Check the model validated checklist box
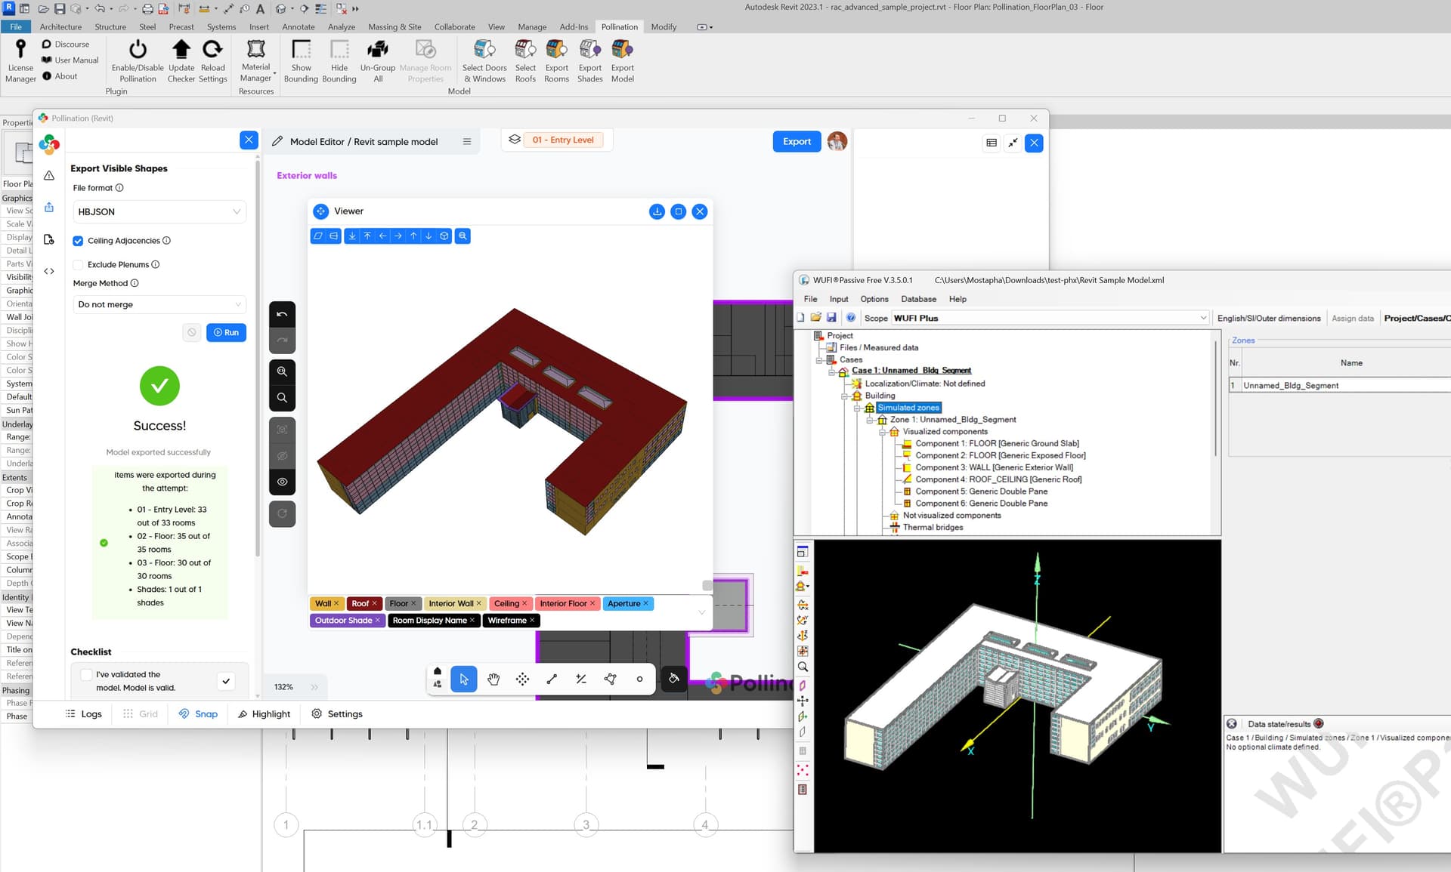Screen dimensions: 1451x872 86,674
